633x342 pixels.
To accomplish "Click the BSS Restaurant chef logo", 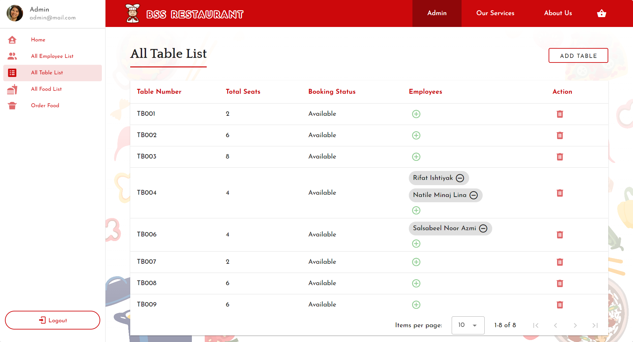I will click(x=133, y=13).
